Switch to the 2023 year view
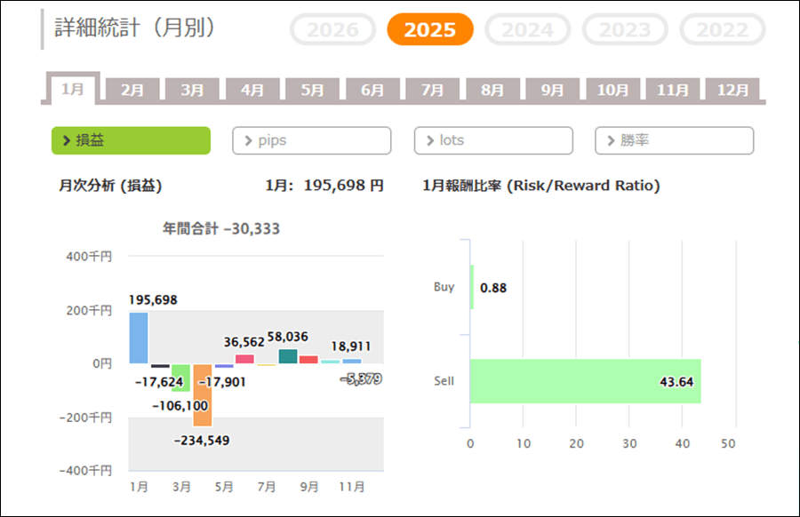This screenshot has height=517, width=800. (x=625, y=30)
